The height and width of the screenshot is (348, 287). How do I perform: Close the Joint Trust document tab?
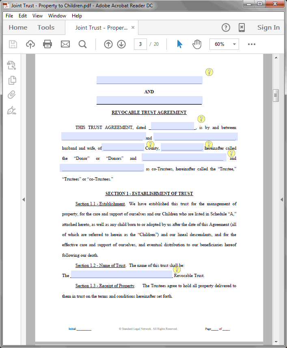pos(133,27)
